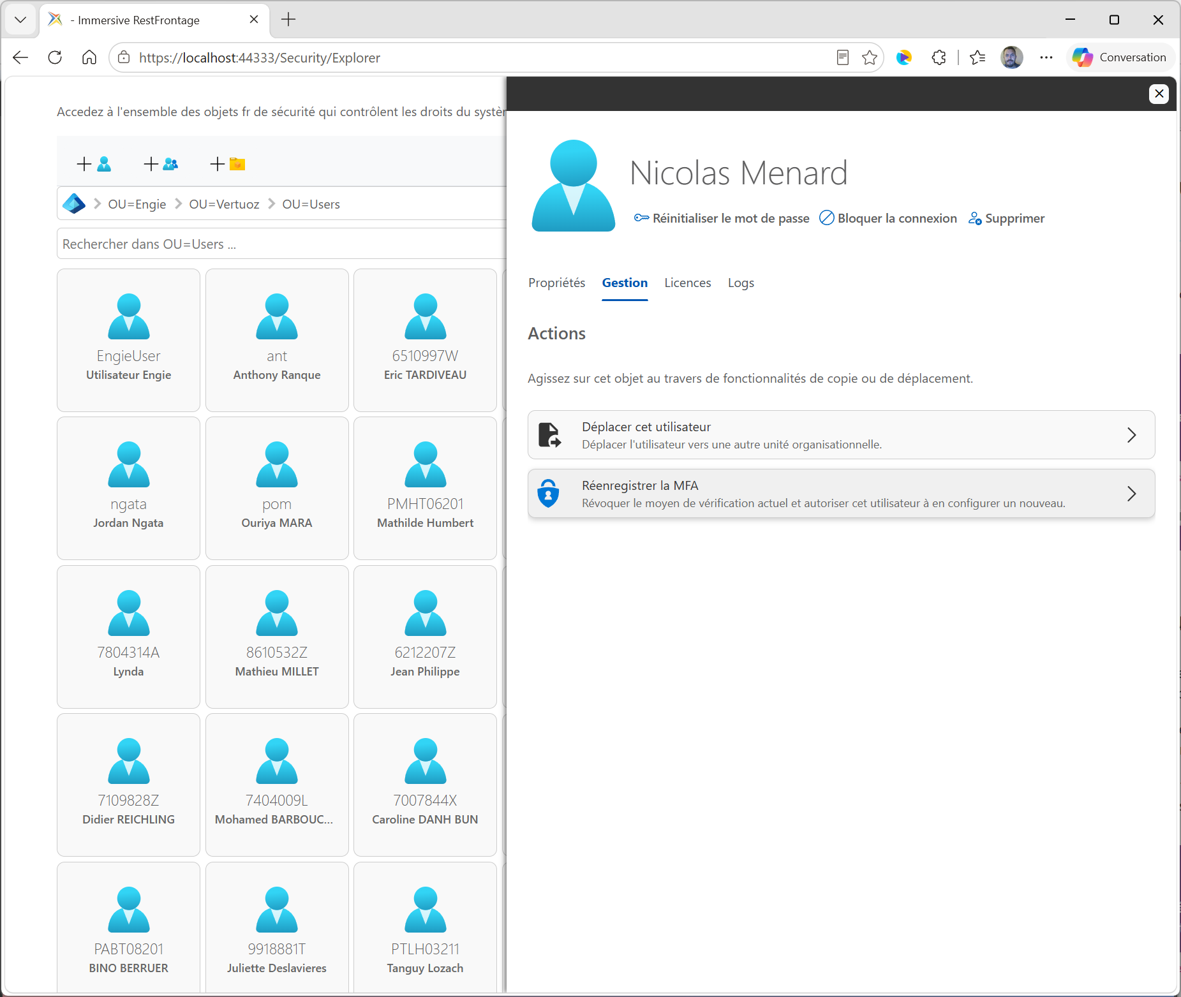Click the favorites star icon in address bar
1181x997 pixels.
pos(869,57)
